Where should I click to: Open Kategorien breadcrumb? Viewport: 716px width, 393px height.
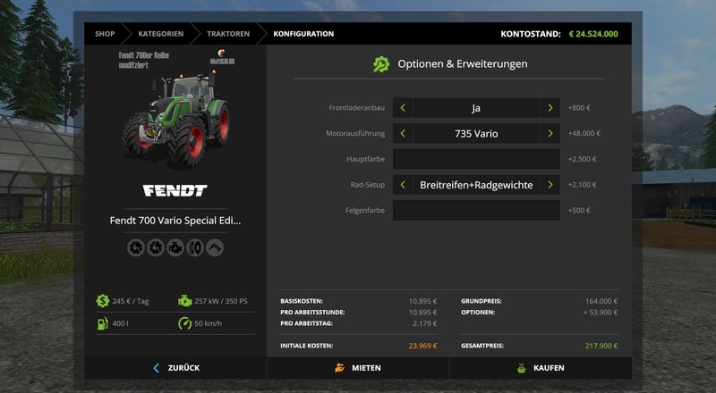[161, 34]
